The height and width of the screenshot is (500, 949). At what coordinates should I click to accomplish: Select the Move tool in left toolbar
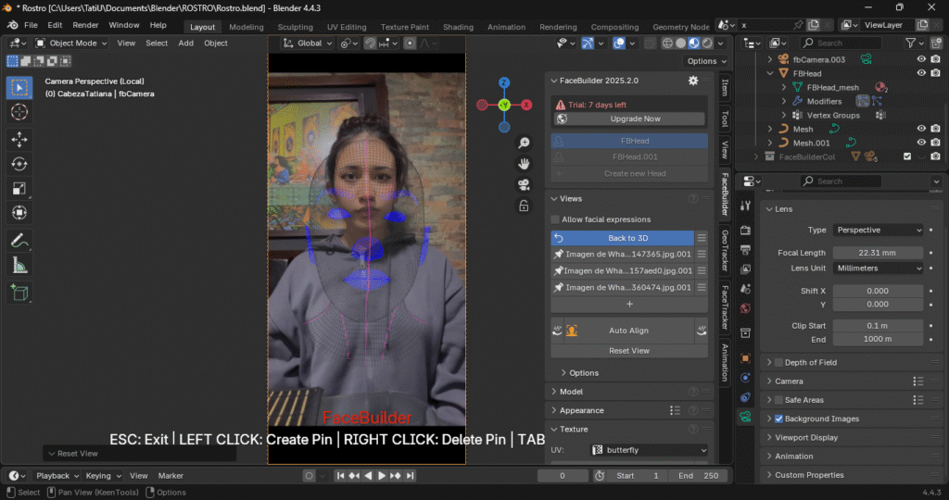19,139
